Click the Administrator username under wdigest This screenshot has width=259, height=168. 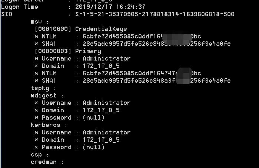click(107, 103)
